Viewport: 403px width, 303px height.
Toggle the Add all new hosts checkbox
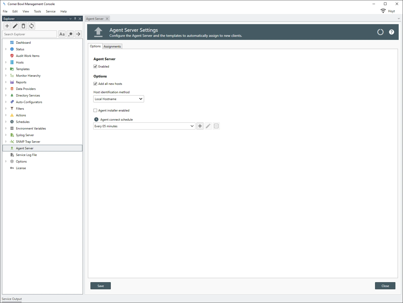pyautogui.click(x=95, y=84)
